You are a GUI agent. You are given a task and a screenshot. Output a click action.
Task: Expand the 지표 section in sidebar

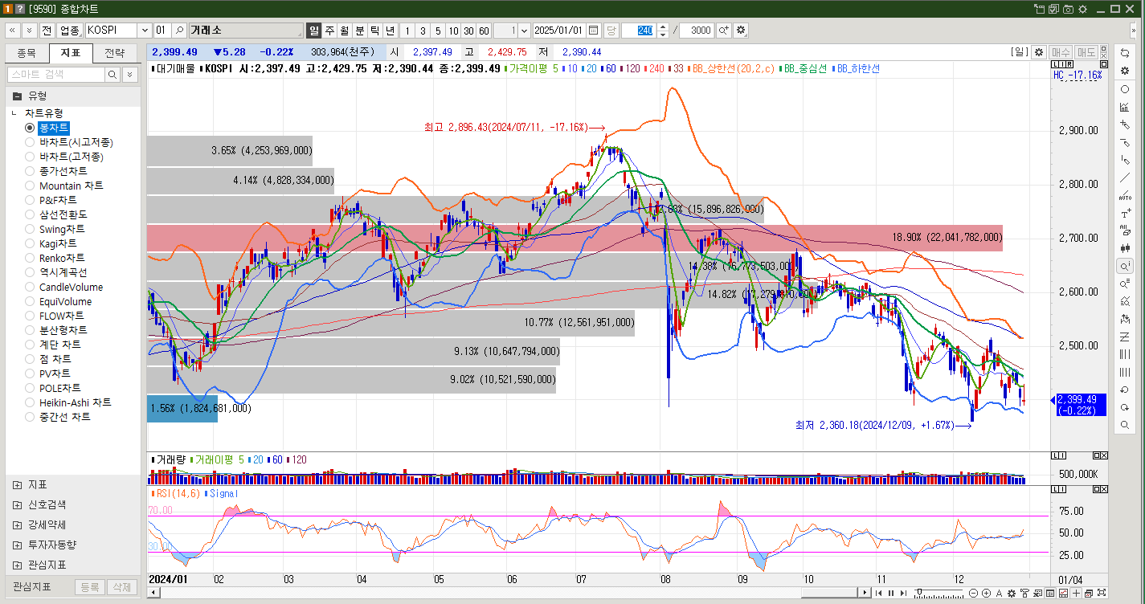(x=17, y=485)
